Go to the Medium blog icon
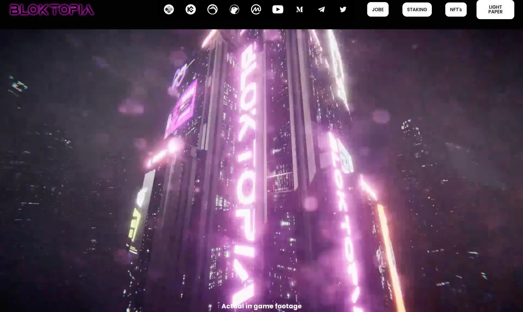 point(299,9)
